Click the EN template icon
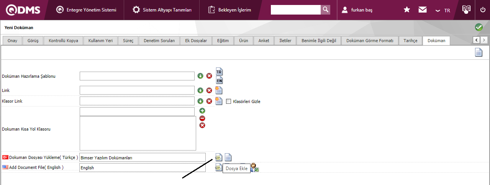The image size is (490, 185). (219, 80)
